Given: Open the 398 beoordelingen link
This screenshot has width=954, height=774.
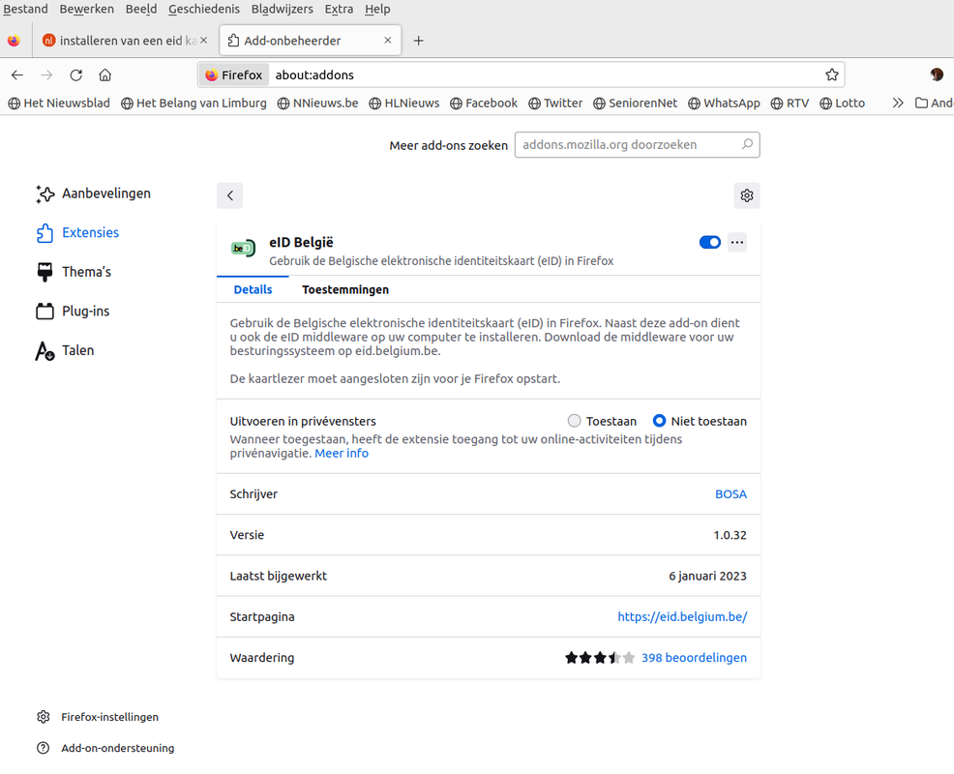Looking at the screenshot, I should [x=694, y=657].
